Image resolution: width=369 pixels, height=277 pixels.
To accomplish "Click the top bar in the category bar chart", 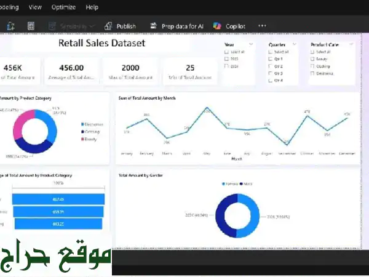I will 58,199.
